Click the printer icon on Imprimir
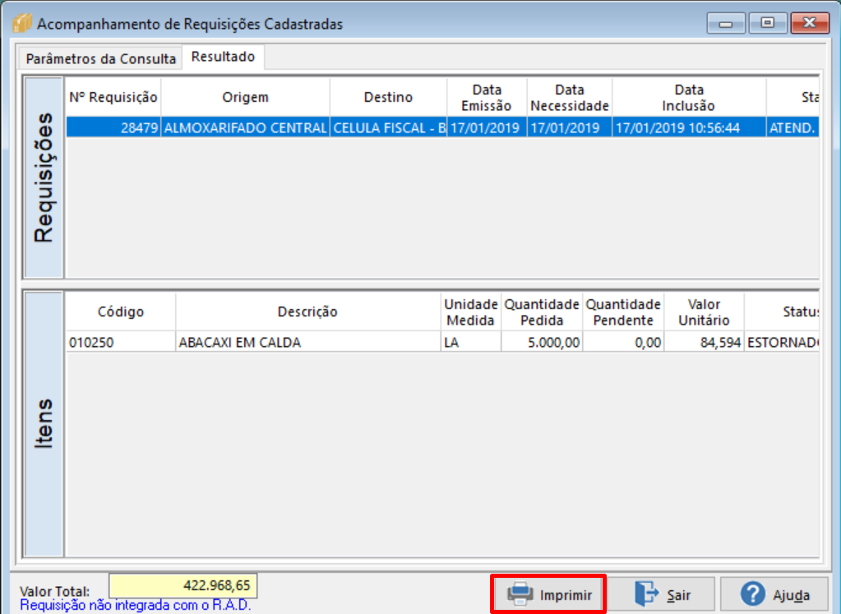This screenshot has height=614, width=841. coord(520,594)
